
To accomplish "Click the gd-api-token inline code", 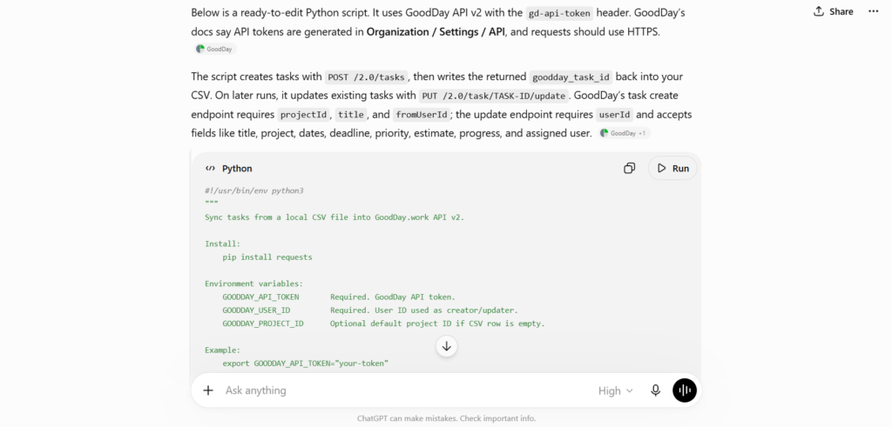I will click(x=559, y=13).
